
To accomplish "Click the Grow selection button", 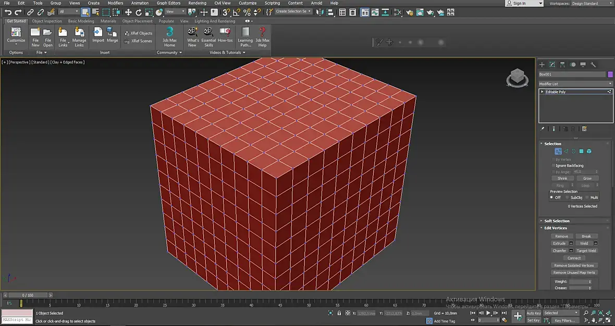I will (x=587, y=178).
